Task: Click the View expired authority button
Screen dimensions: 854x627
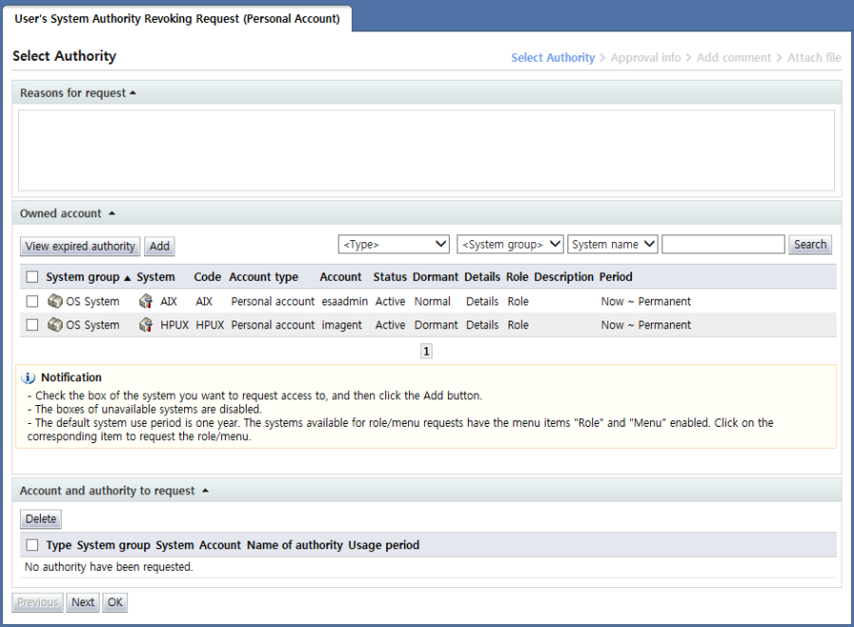Action: (80, 247)
